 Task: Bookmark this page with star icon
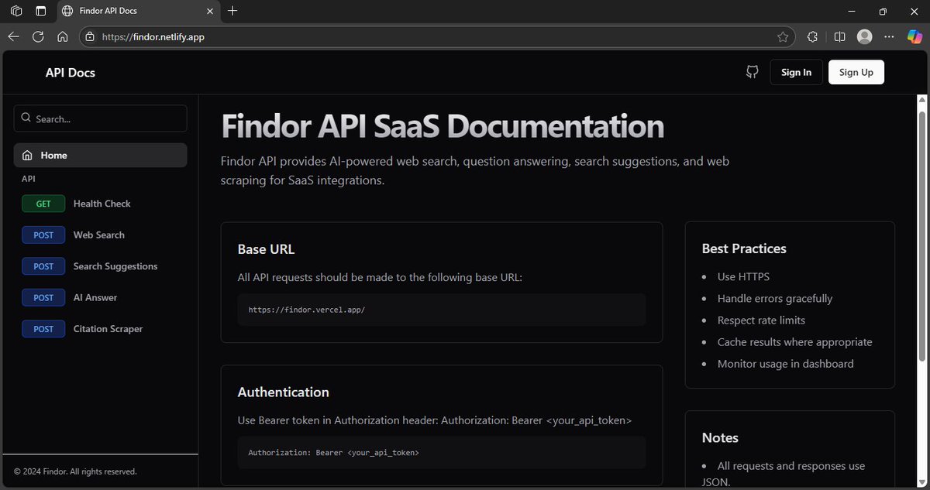(783, 36)
